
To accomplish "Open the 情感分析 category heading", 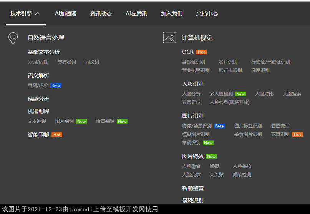I will pyautogui.click(x=38, y=99).
